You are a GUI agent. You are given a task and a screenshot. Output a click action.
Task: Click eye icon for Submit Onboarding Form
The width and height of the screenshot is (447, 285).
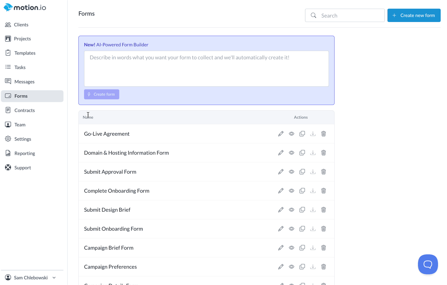[x=292, y=229]
